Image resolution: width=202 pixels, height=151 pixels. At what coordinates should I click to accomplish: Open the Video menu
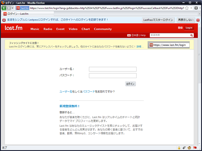(73, 29)
